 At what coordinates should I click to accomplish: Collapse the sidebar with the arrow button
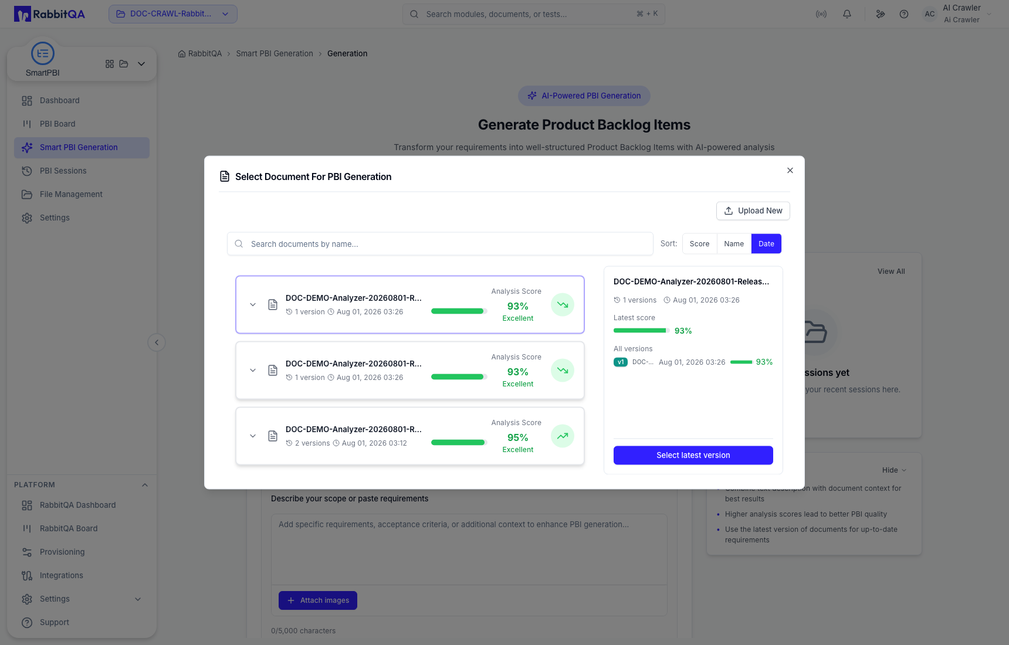pos(157,342)
